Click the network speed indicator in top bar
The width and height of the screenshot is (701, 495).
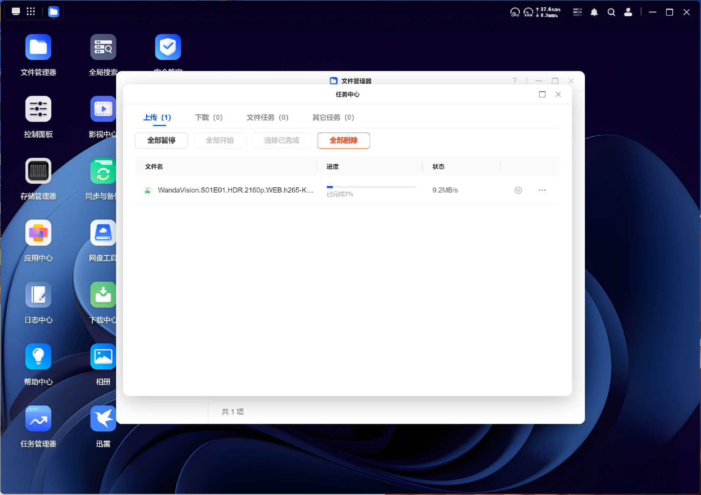(548, 12)
